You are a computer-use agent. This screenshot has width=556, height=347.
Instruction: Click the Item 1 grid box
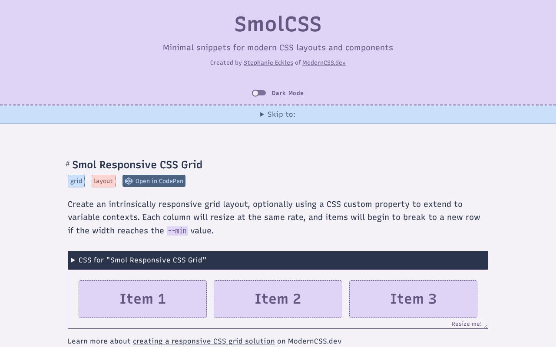[x=142, y=299]
